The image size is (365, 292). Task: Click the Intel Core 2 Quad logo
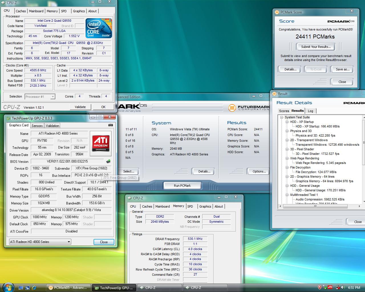tap(99, 28)
